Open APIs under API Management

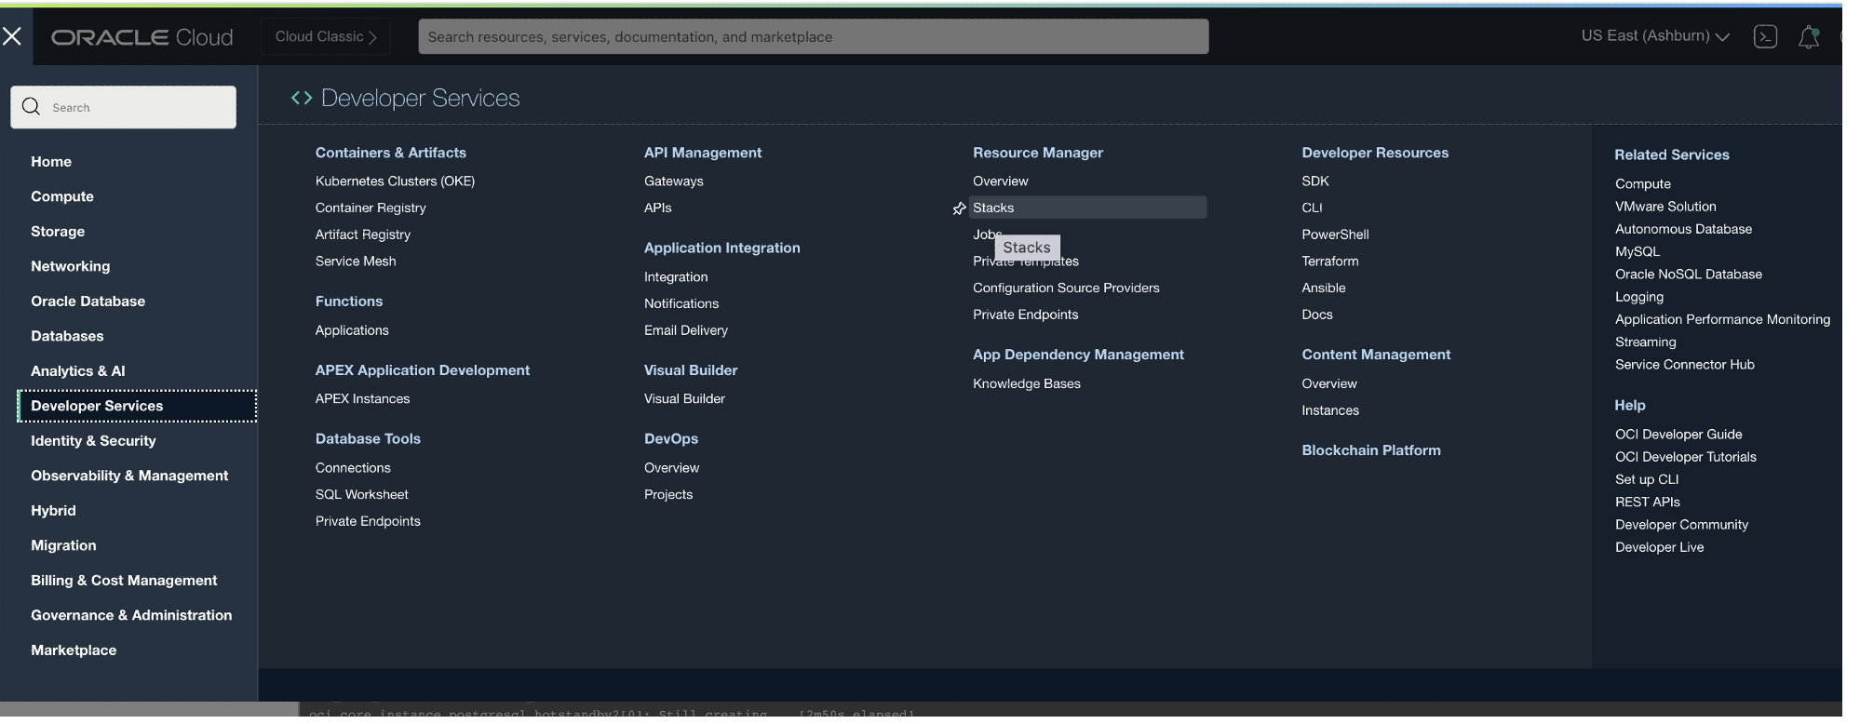tap(658, 208)
